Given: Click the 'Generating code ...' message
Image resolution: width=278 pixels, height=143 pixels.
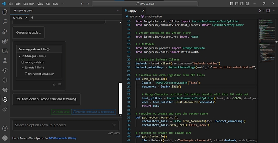Looking at the screenshot, I should click(x=29, y=33).
